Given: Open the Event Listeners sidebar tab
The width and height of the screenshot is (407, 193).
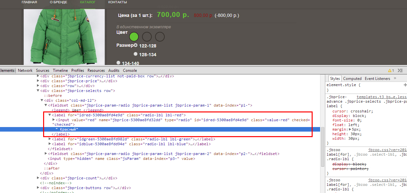Looking at the screenshot, I should tap(377, 79).
